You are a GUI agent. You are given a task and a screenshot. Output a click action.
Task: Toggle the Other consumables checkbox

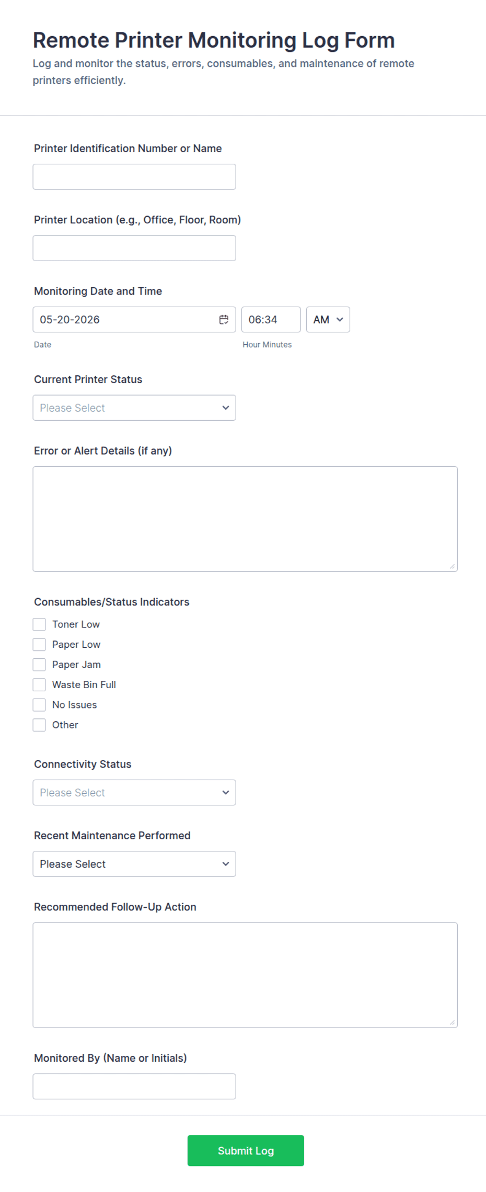pos(39,725)
